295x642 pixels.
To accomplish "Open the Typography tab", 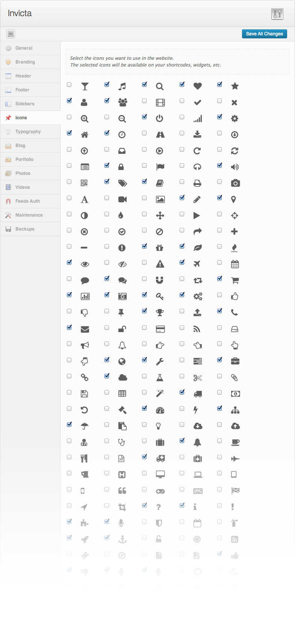I will click(x=30, y=132).
